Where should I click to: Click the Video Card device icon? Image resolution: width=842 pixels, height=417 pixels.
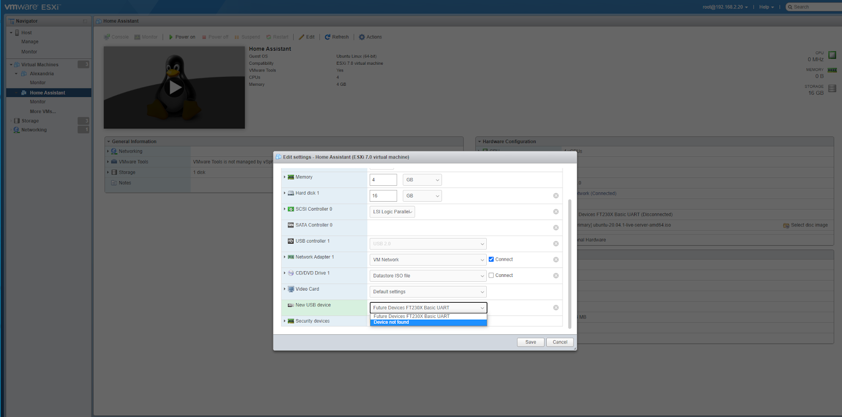(x=291, y=289)
